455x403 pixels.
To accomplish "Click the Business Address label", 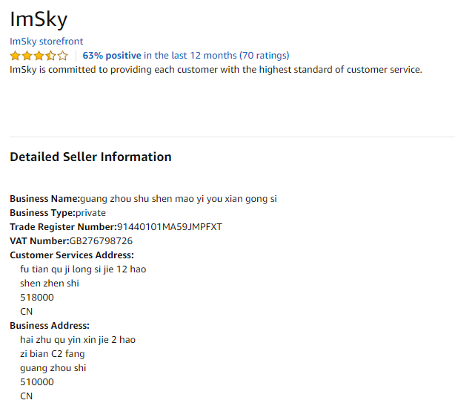I will tap(50, 326).
